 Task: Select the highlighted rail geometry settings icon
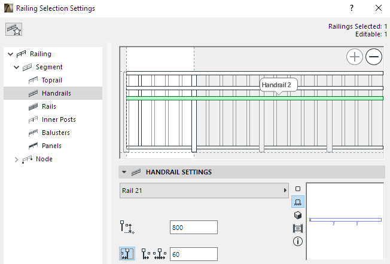point(298,202)
